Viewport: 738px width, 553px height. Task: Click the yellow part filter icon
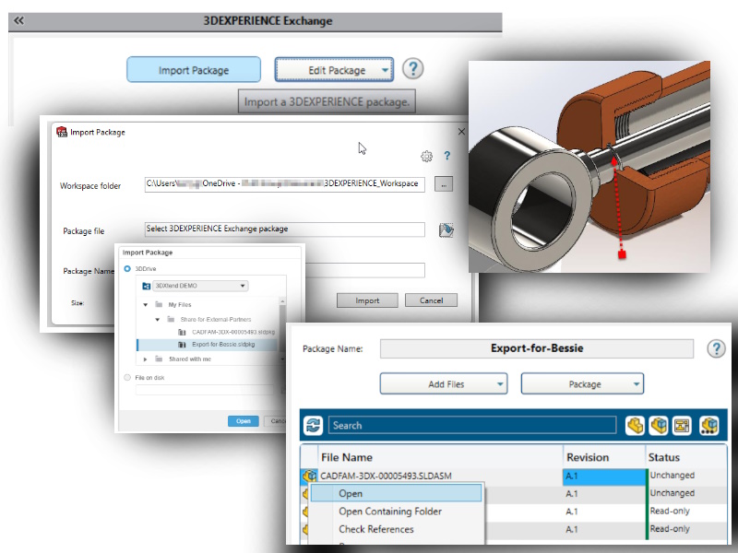tap(636, 424)
